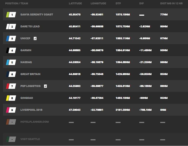The width and height of the screenshot is (188, 146).
Task: Click Garmin's DIF value
Action: 145,50
